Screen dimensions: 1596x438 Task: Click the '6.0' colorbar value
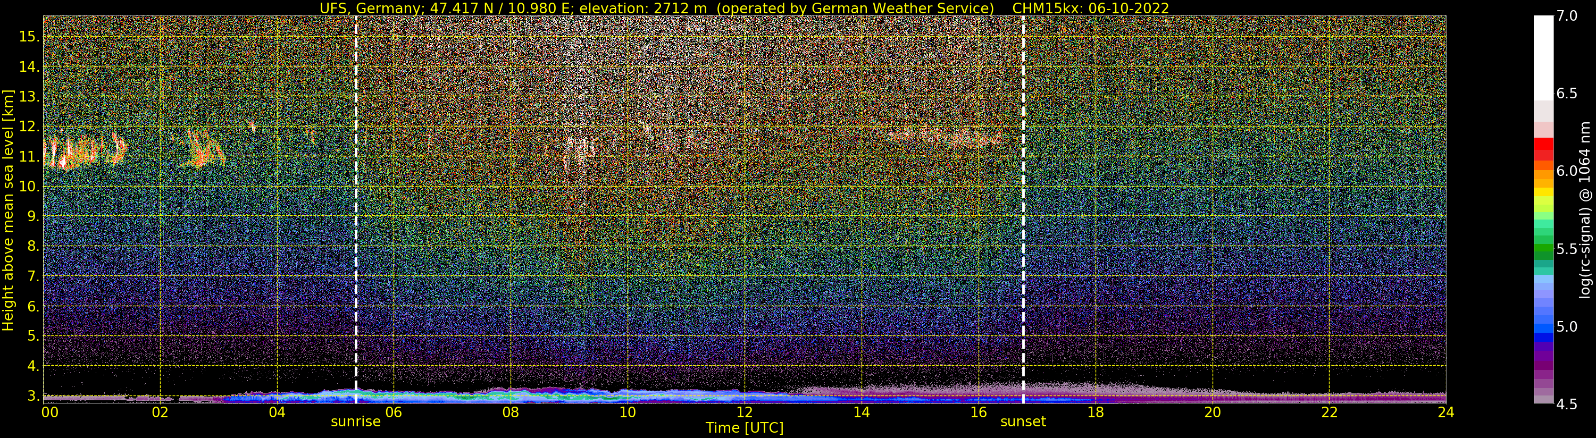pyautogui.click(x=1567, y=171)
